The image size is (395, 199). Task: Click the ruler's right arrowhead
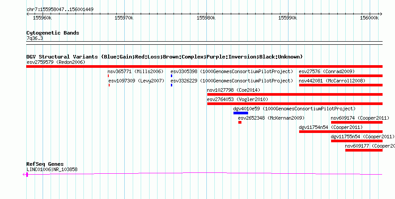point(381,14)
